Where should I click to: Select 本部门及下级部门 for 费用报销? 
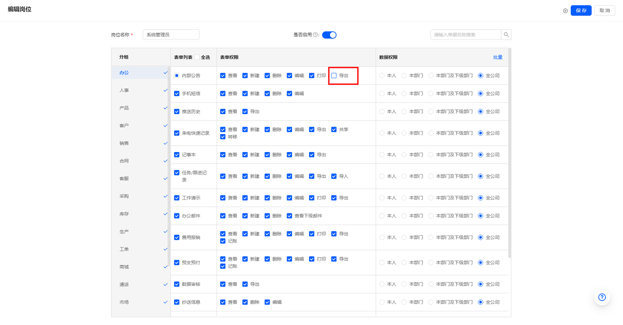pyautogui.click(x=431, y=237)
